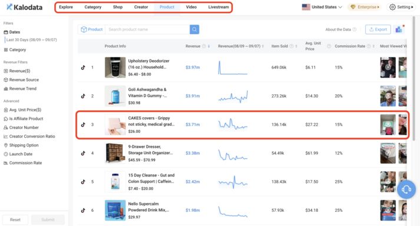Focus the Search product name field
This screenshot has width=420, height=226.
pos(148,29)
